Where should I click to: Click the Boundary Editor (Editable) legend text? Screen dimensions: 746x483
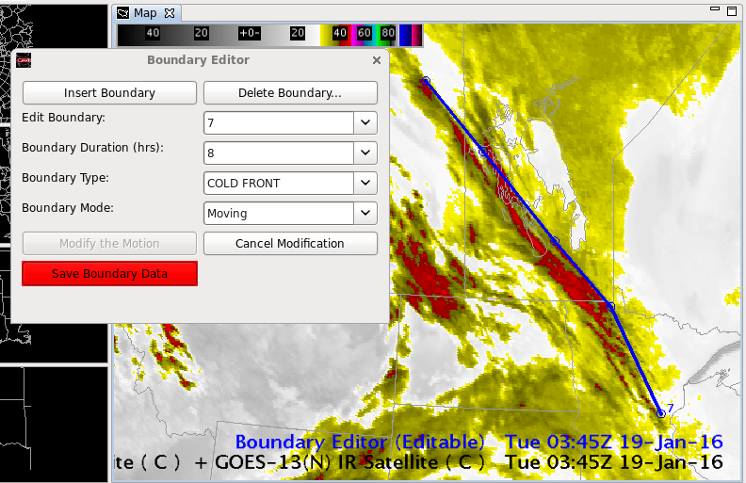point(360,442)
